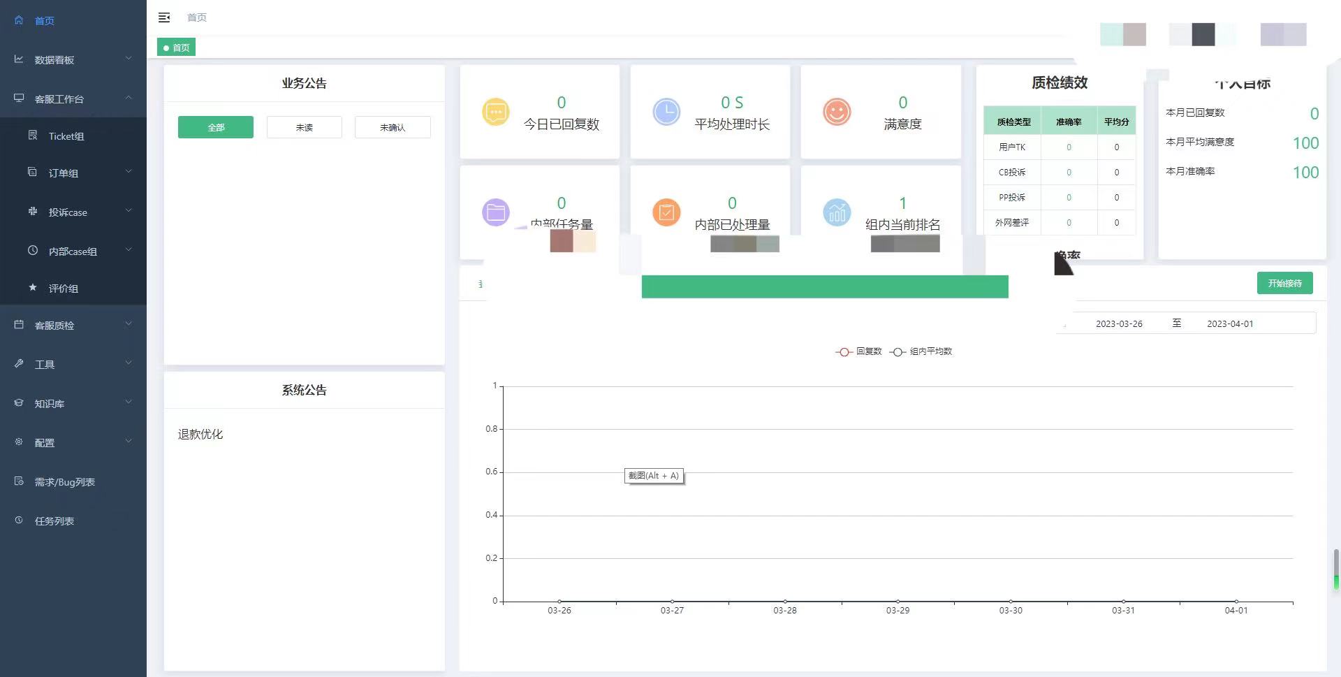Click the 首页 breadcrumb text

(197, 17)
